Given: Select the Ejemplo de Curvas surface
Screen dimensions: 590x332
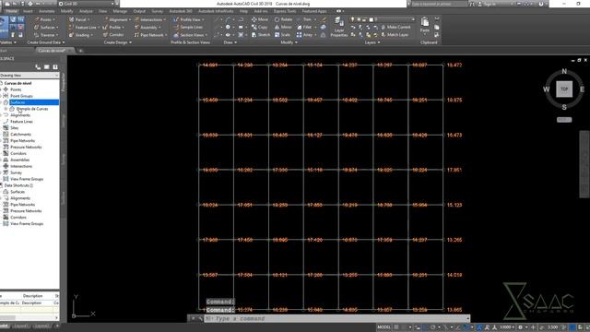Looking at the screenshot, I should click(32, 109).
